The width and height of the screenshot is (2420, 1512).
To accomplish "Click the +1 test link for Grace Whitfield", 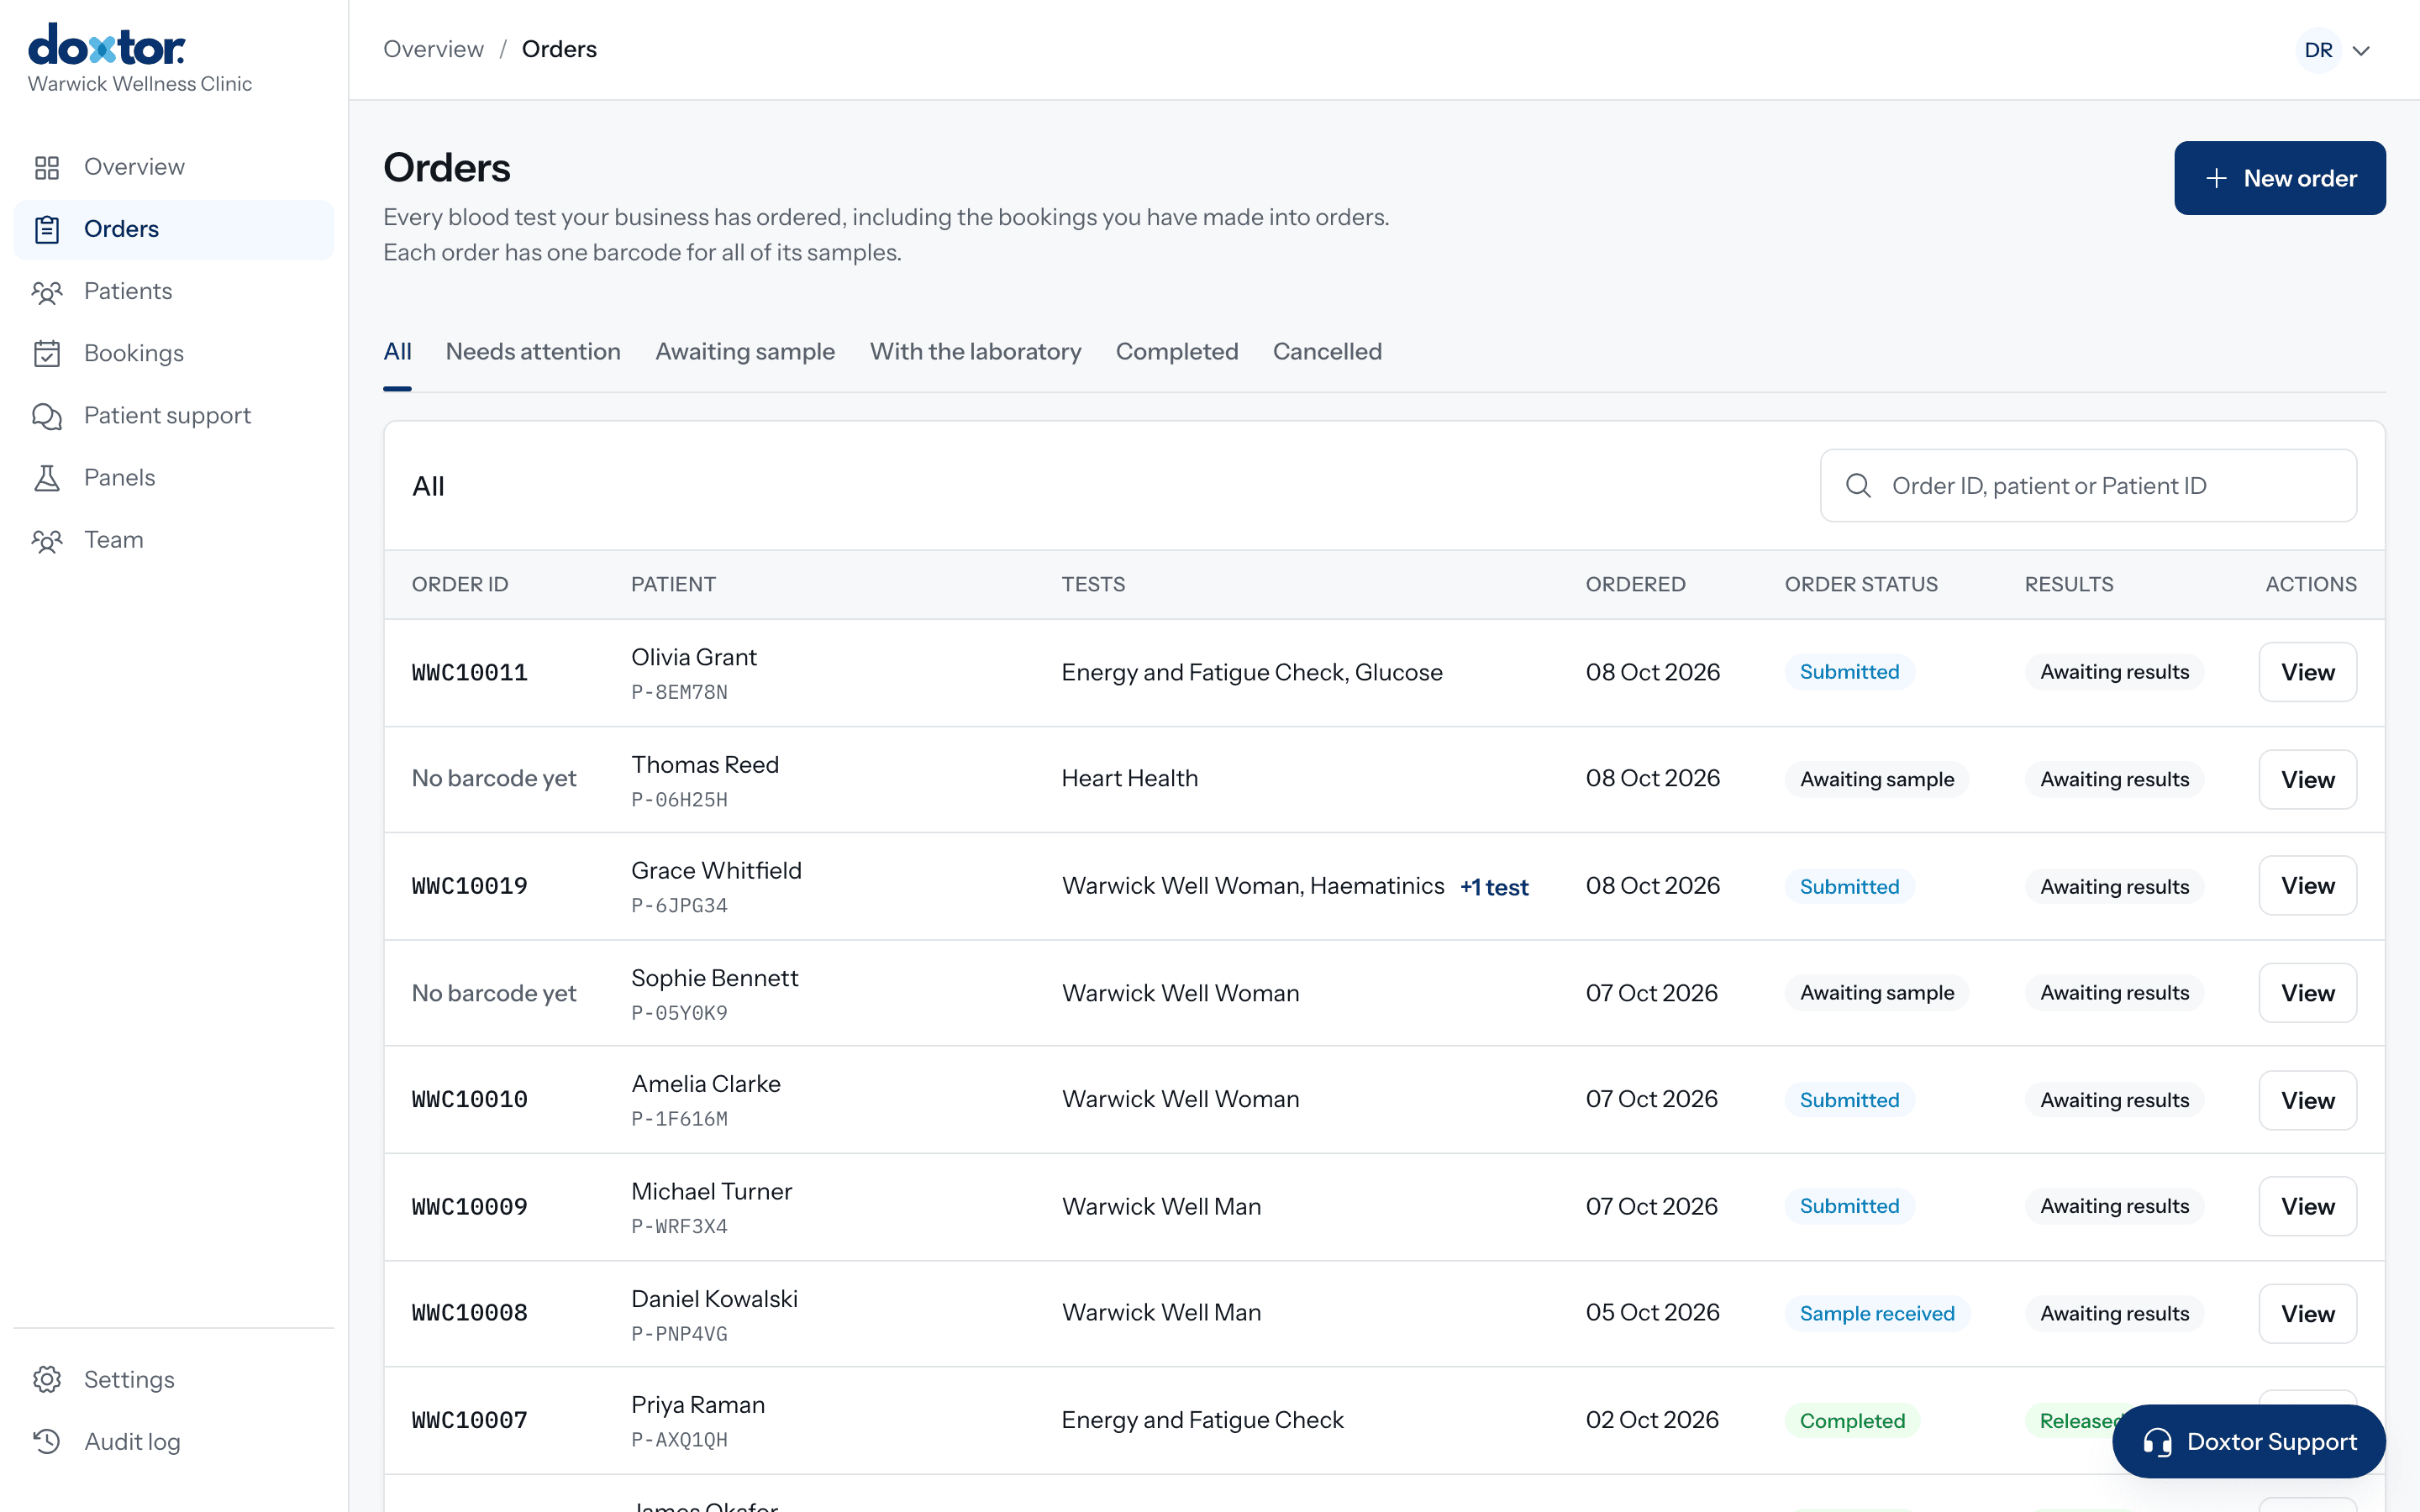I will 1494,887.
